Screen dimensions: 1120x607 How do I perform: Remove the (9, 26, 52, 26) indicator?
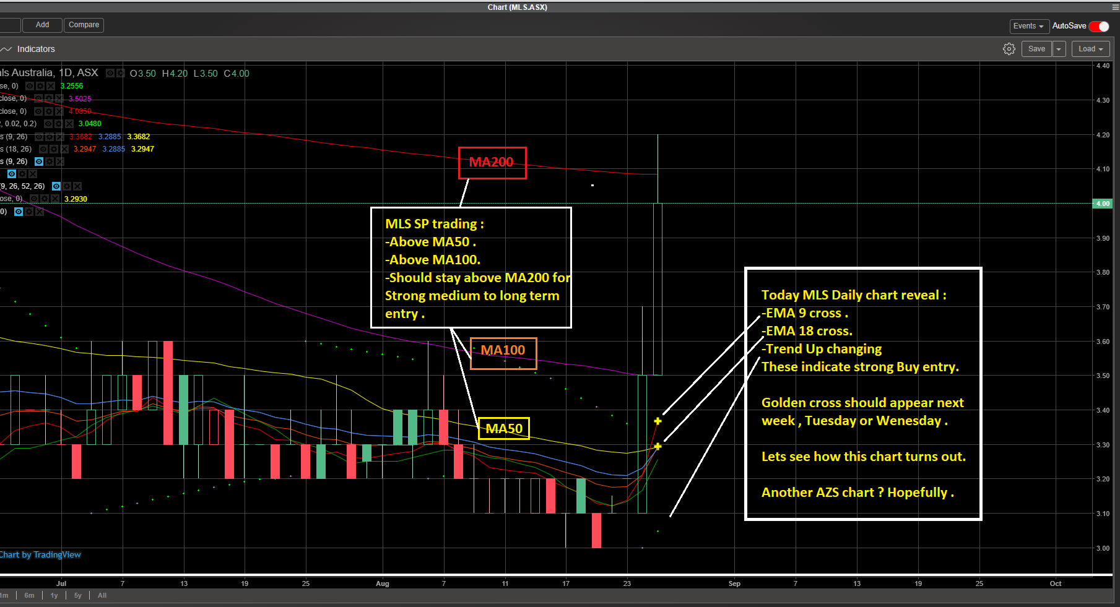[77, 186]
